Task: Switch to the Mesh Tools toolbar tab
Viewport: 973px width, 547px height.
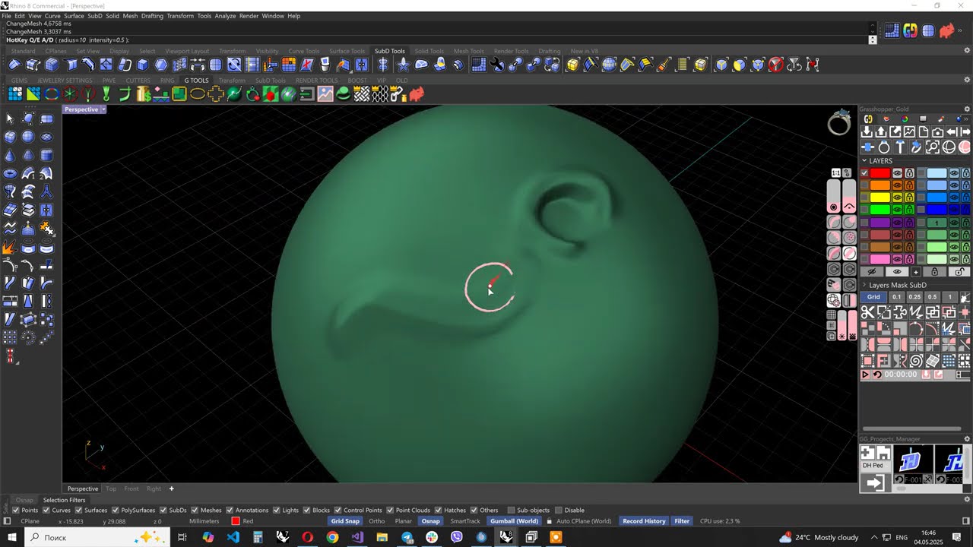Action: coord(468,51)
